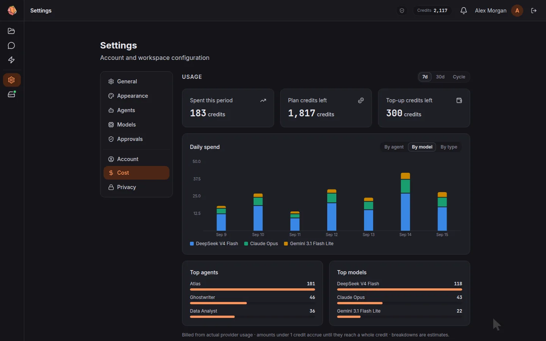Click the Sep 14 bar in chart
Image resolution: width=546 pixels, height=341 pixels.
405,202
